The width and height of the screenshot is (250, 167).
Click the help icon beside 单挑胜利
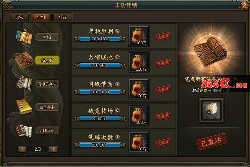[x=117, y=31]
